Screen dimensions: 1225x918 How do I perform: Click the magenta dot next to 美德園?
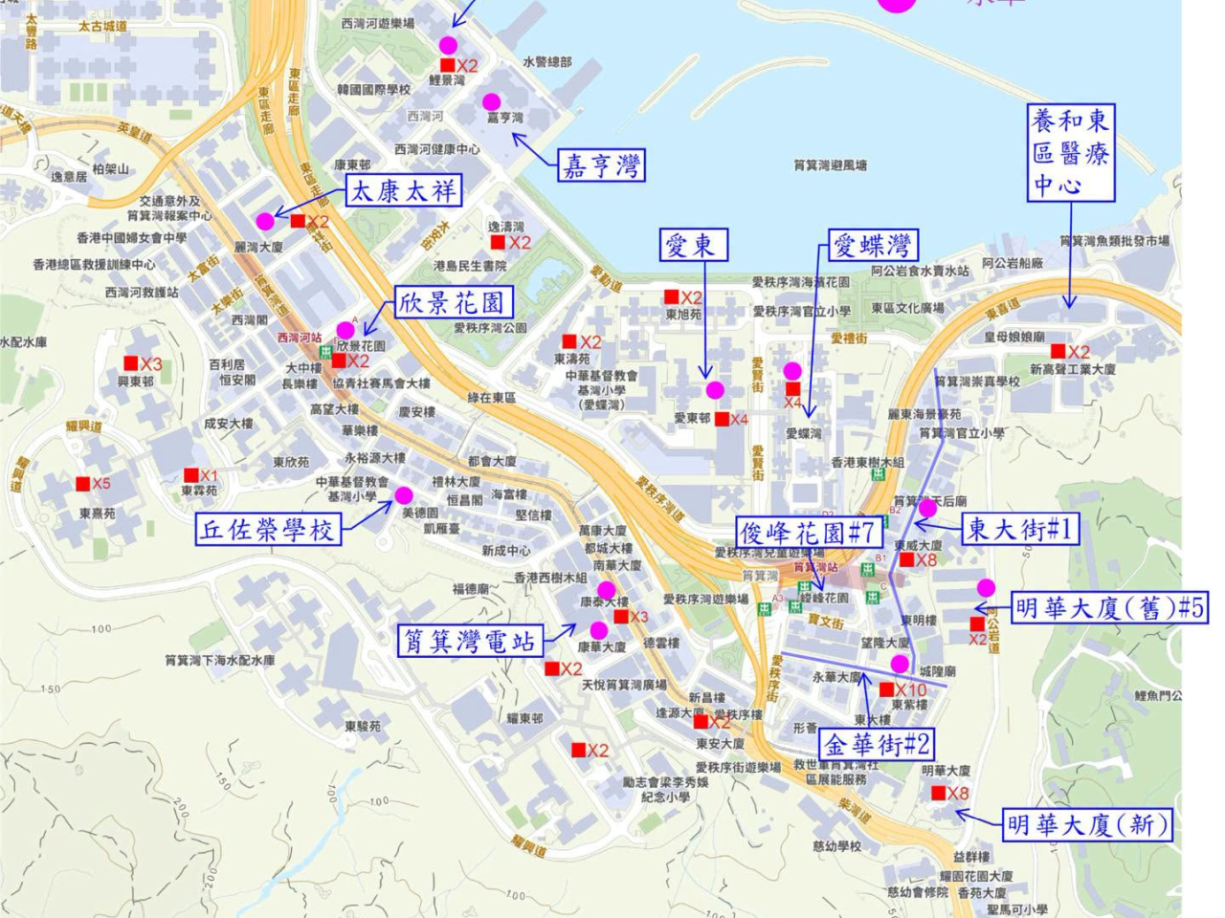tap(403, 494)
